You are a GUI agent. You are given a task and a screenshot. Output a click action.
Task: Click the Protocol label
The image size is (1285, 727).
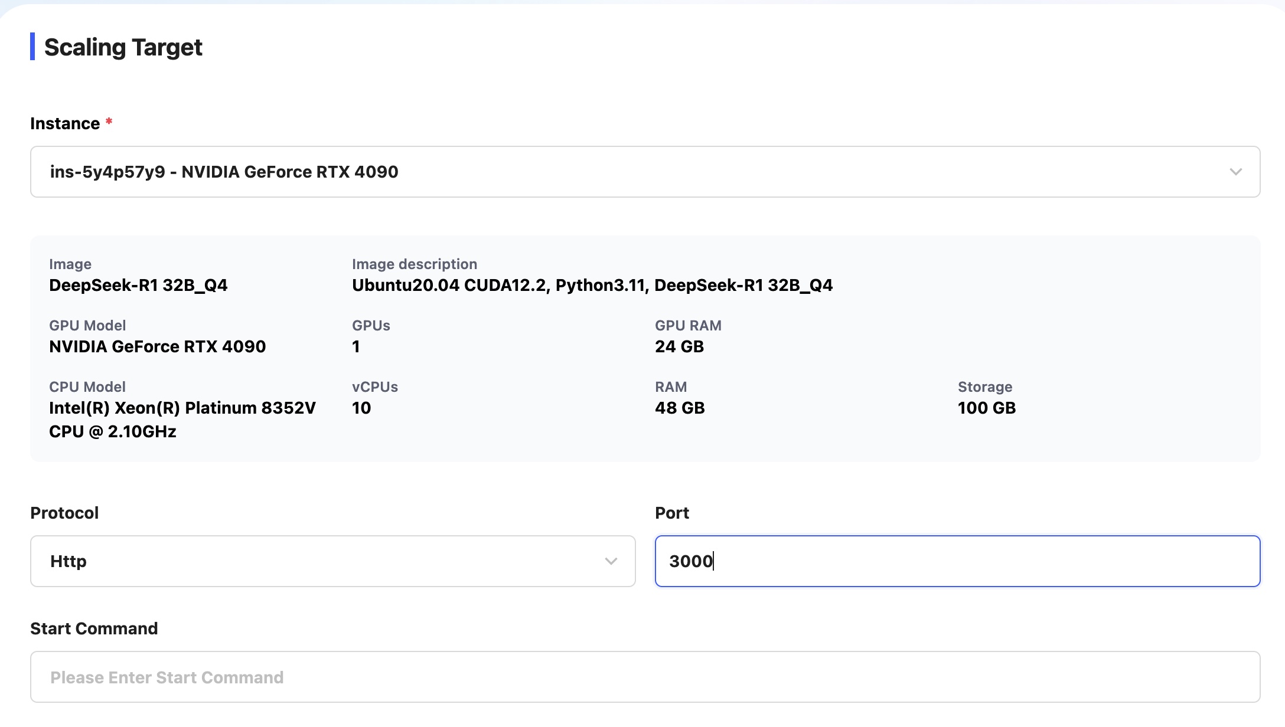(64, 513)
